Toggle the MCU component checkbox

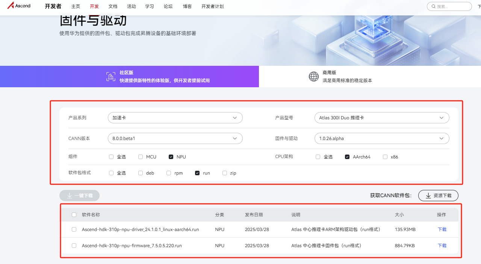tap(141, 157)
